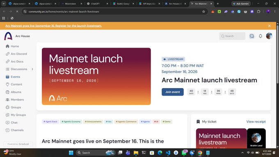Select the Announcements tag
Viewport: 279px width, 157px height.
[93, 122]
